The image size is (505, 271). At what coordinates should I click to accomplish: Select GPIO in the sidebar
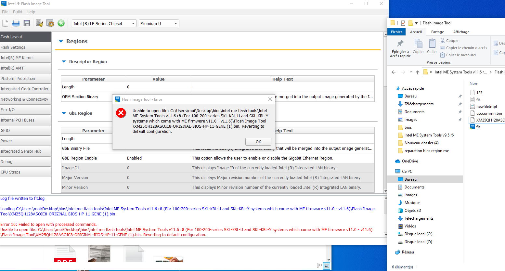tap(26, 130)
